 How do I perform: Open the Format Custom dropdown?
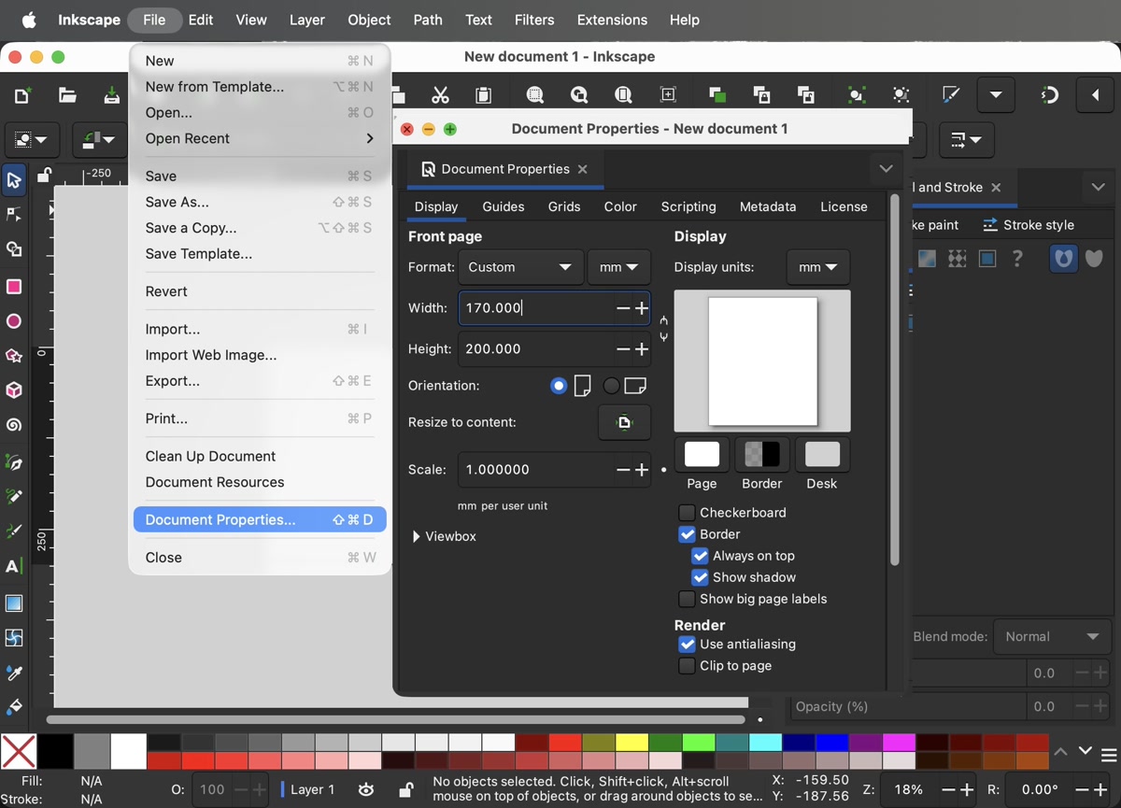[520, 267]
